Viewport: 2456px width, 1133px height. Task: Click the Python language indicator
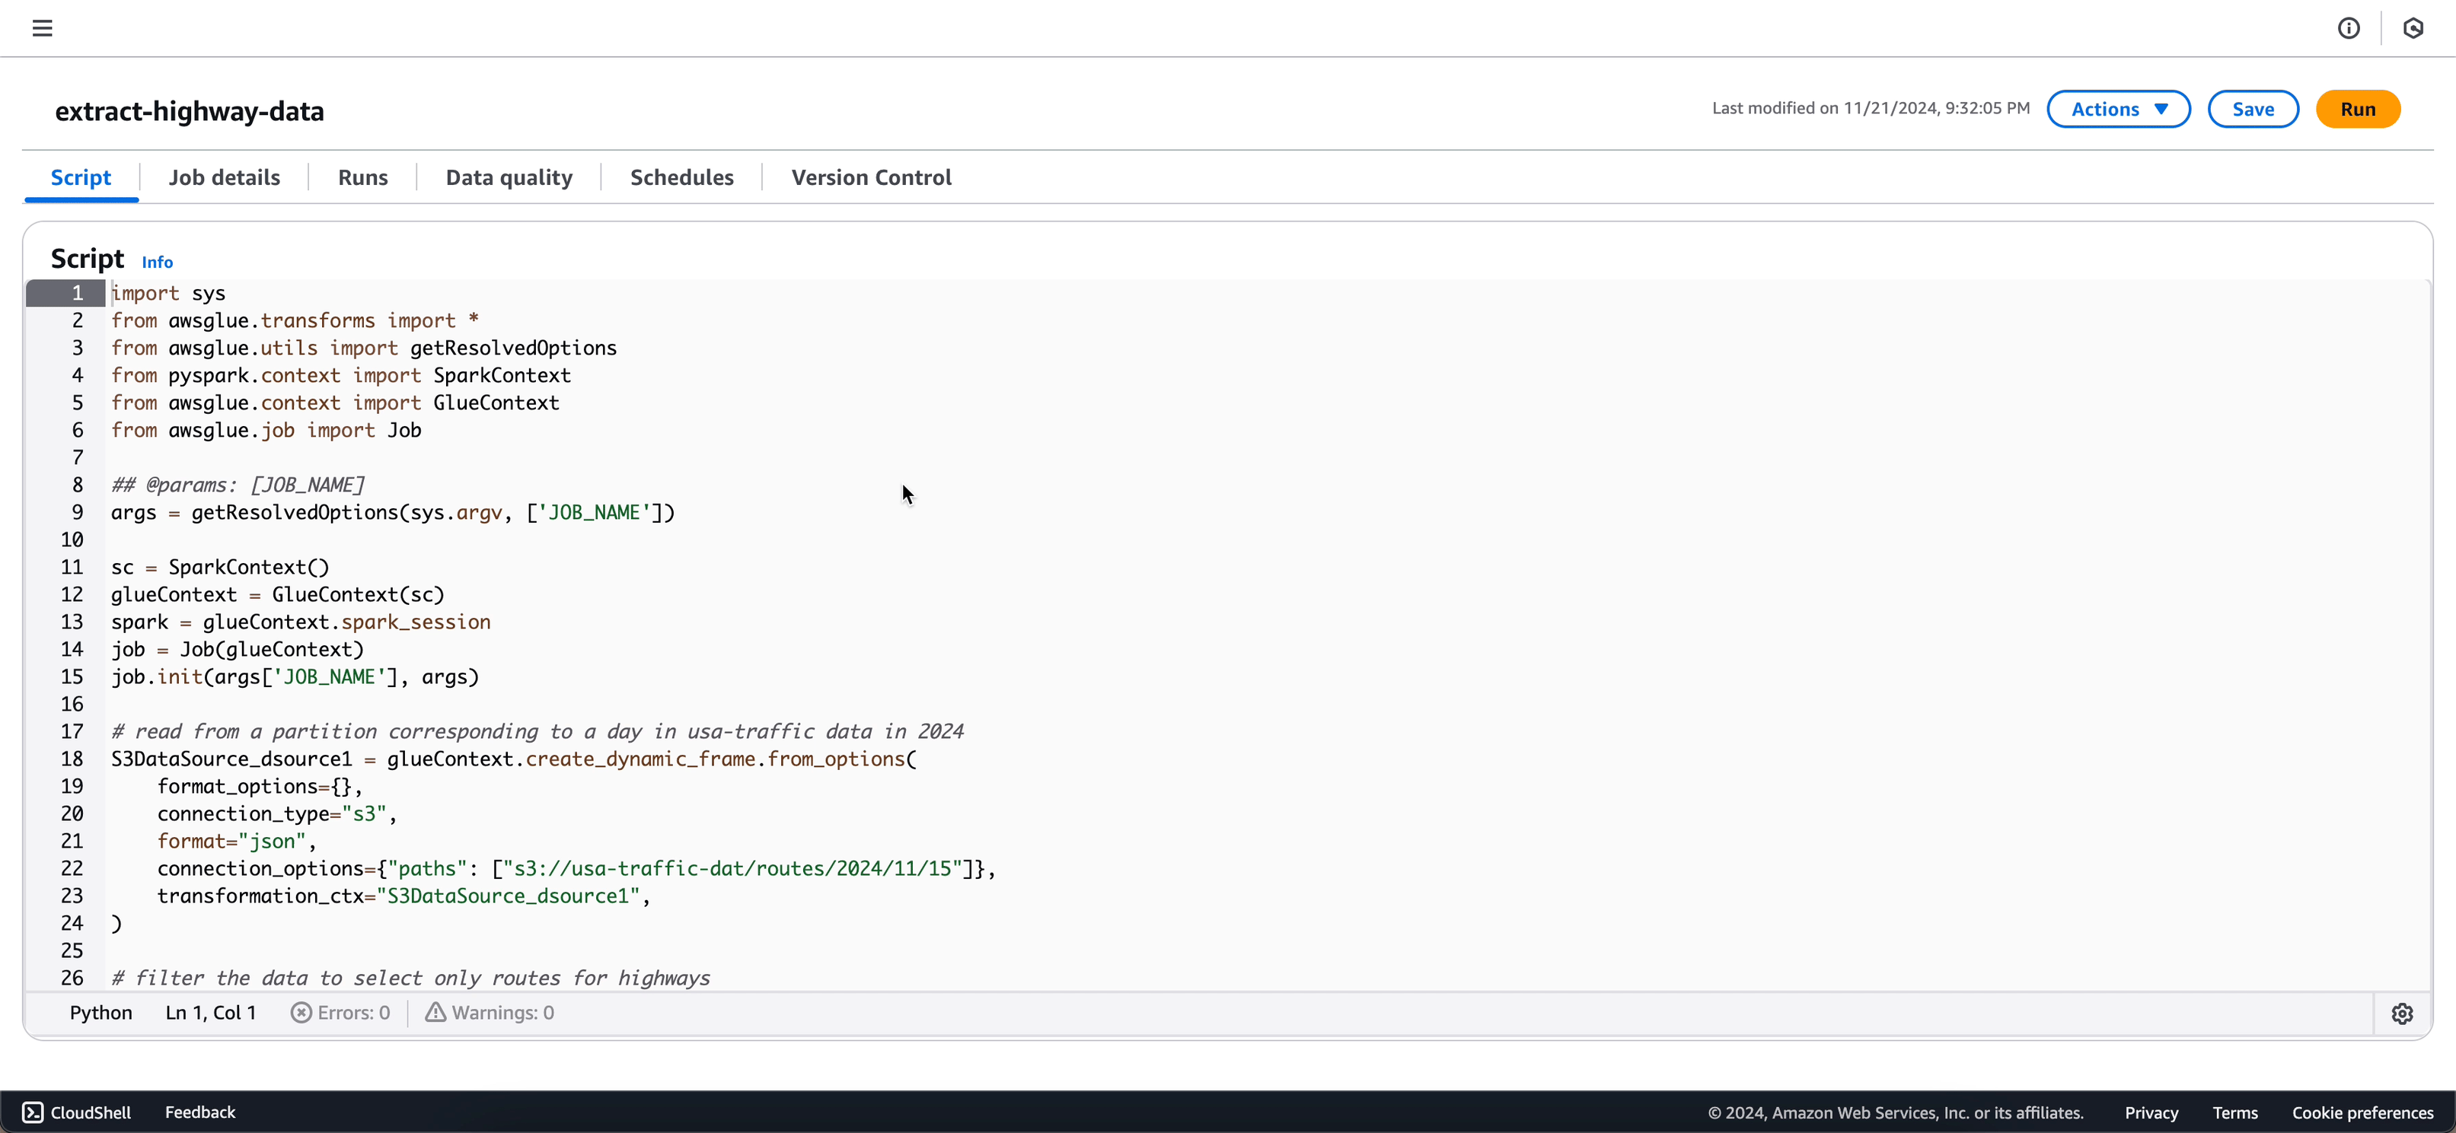(100, 1013)
